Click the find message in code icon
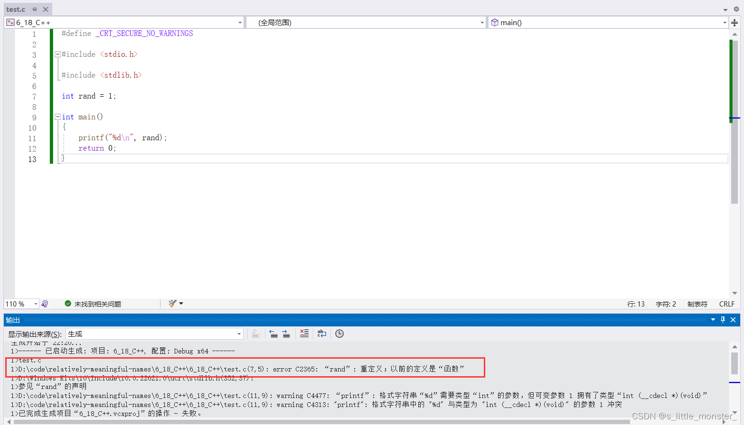Viewport: 744px width, 425px height. coord(256,334)
